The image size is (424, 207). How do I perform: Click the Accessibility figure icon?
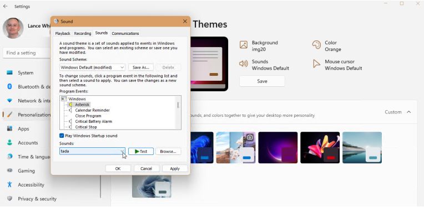click(x=10, y=185)
